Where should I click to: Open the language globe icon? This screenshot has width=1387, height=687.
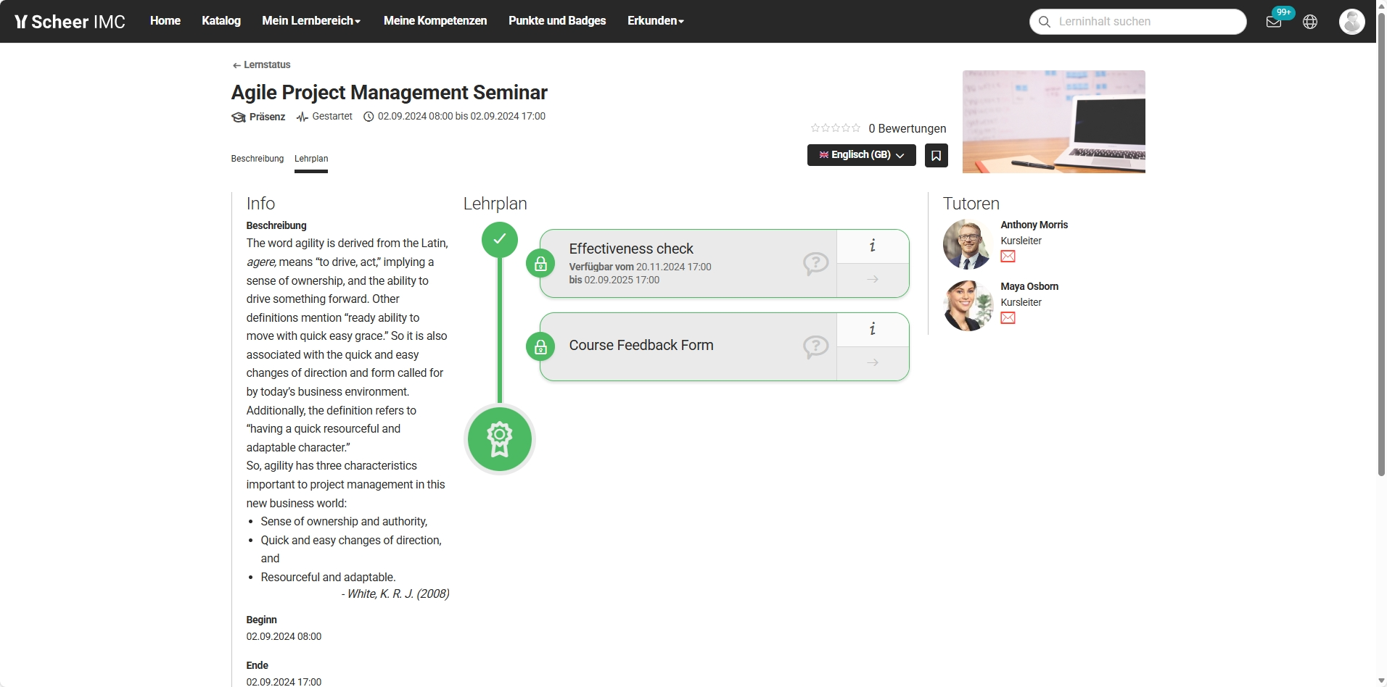click(1310, 22)
